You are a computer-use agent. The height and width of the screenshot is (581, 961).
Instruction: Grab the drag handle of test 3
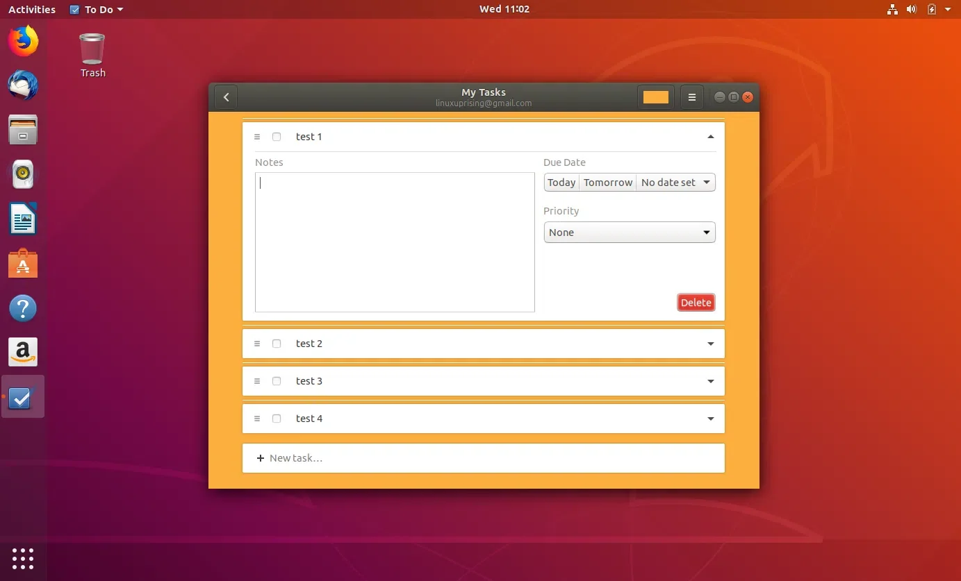point(257,381)
